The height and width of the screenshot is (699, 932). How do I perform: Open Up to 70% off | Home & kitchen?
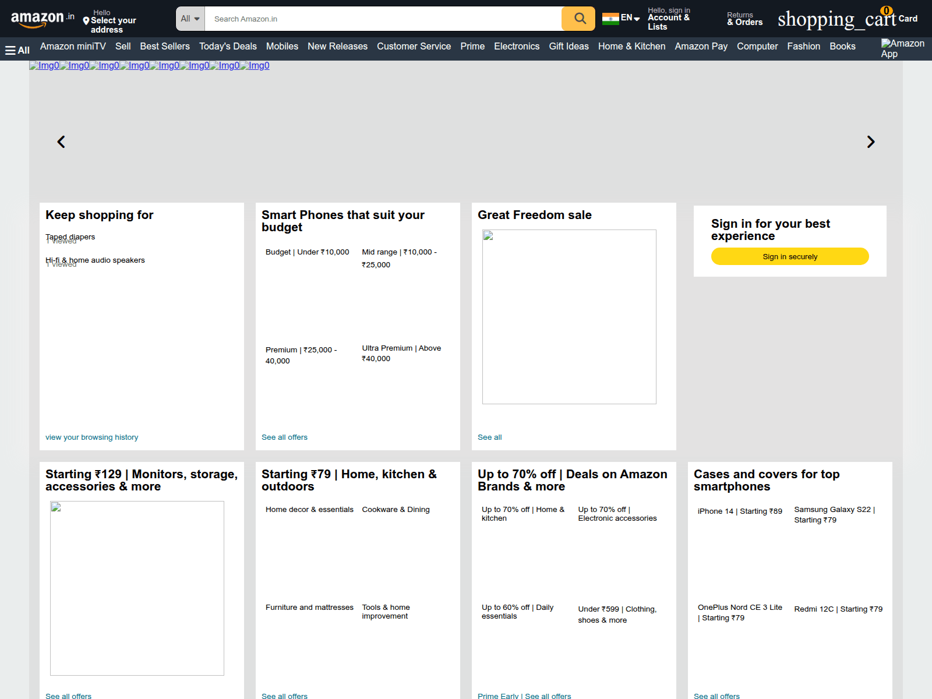click(x=523, y=514)
